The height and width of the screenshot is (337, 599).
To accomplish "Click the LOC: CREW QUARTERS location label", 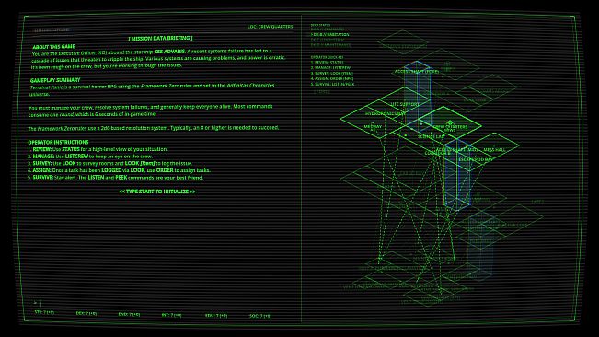I will tap(270, 27).
